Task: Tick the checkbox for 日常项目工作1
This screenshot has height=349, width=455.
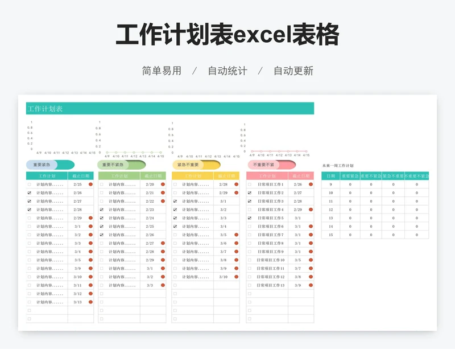Action: [250, 184]
